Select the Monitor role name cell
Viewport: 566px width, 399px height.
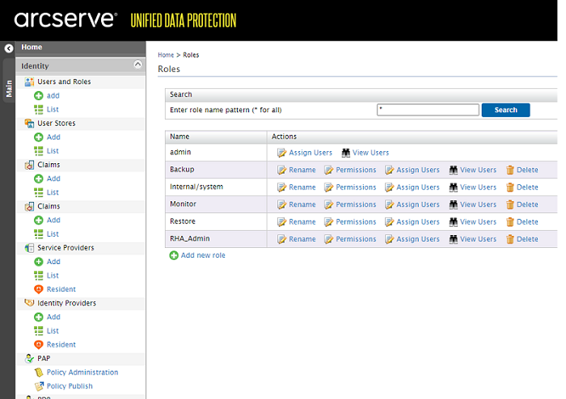pos(216,204)
